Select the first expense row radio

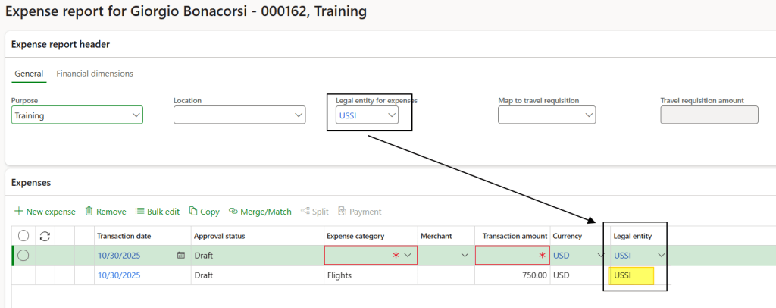pos(23,256)
